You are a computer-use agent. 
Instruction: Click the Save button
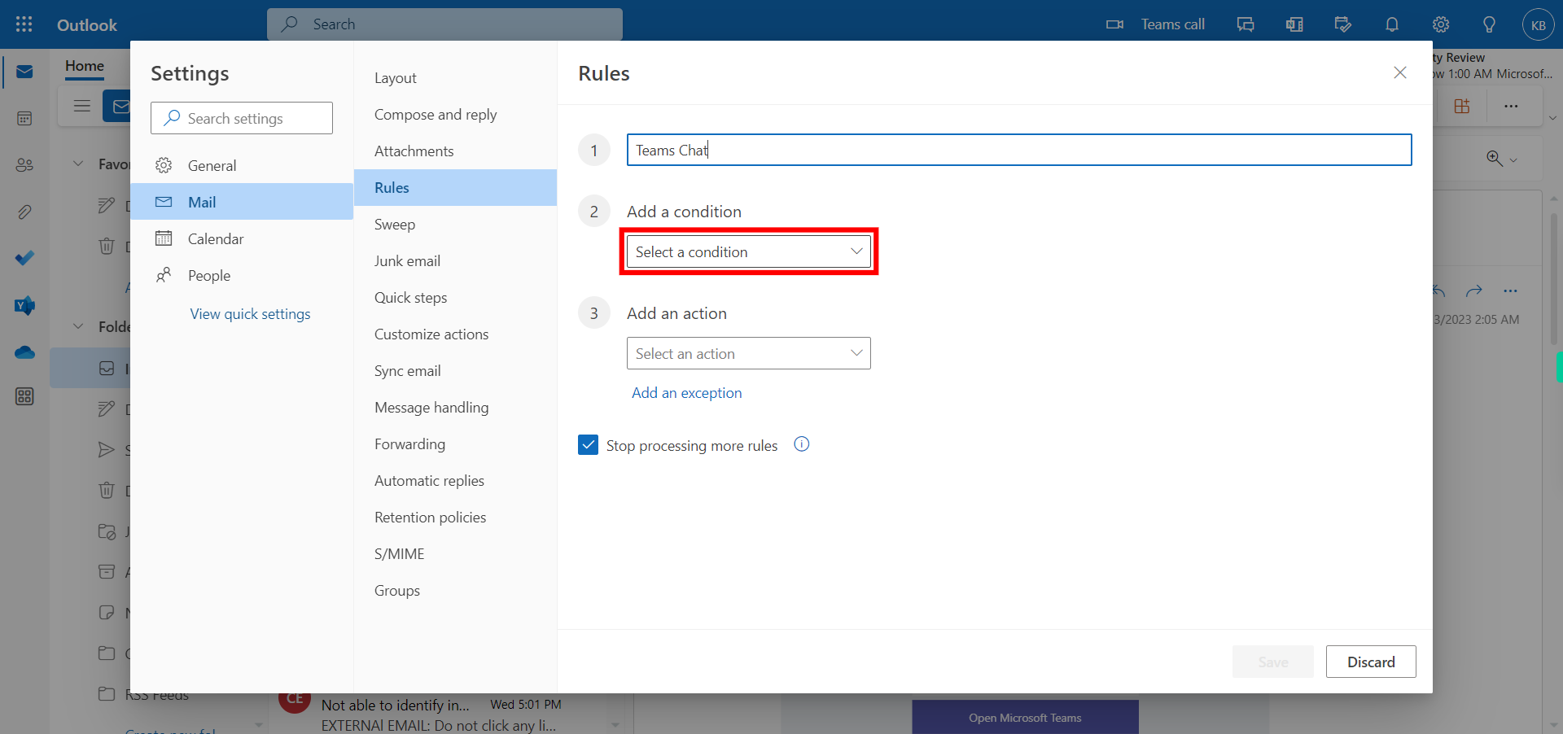1273,662
